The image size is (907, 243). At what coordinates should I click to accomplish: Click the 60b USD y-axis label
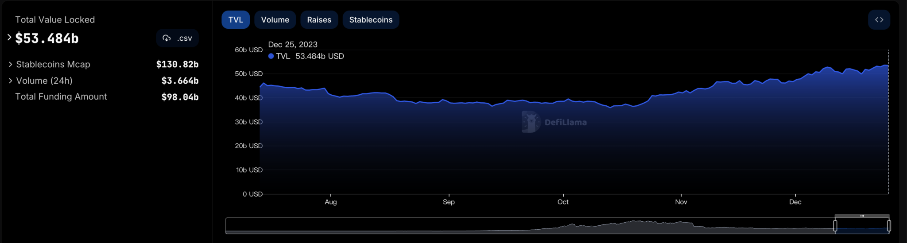249,50
